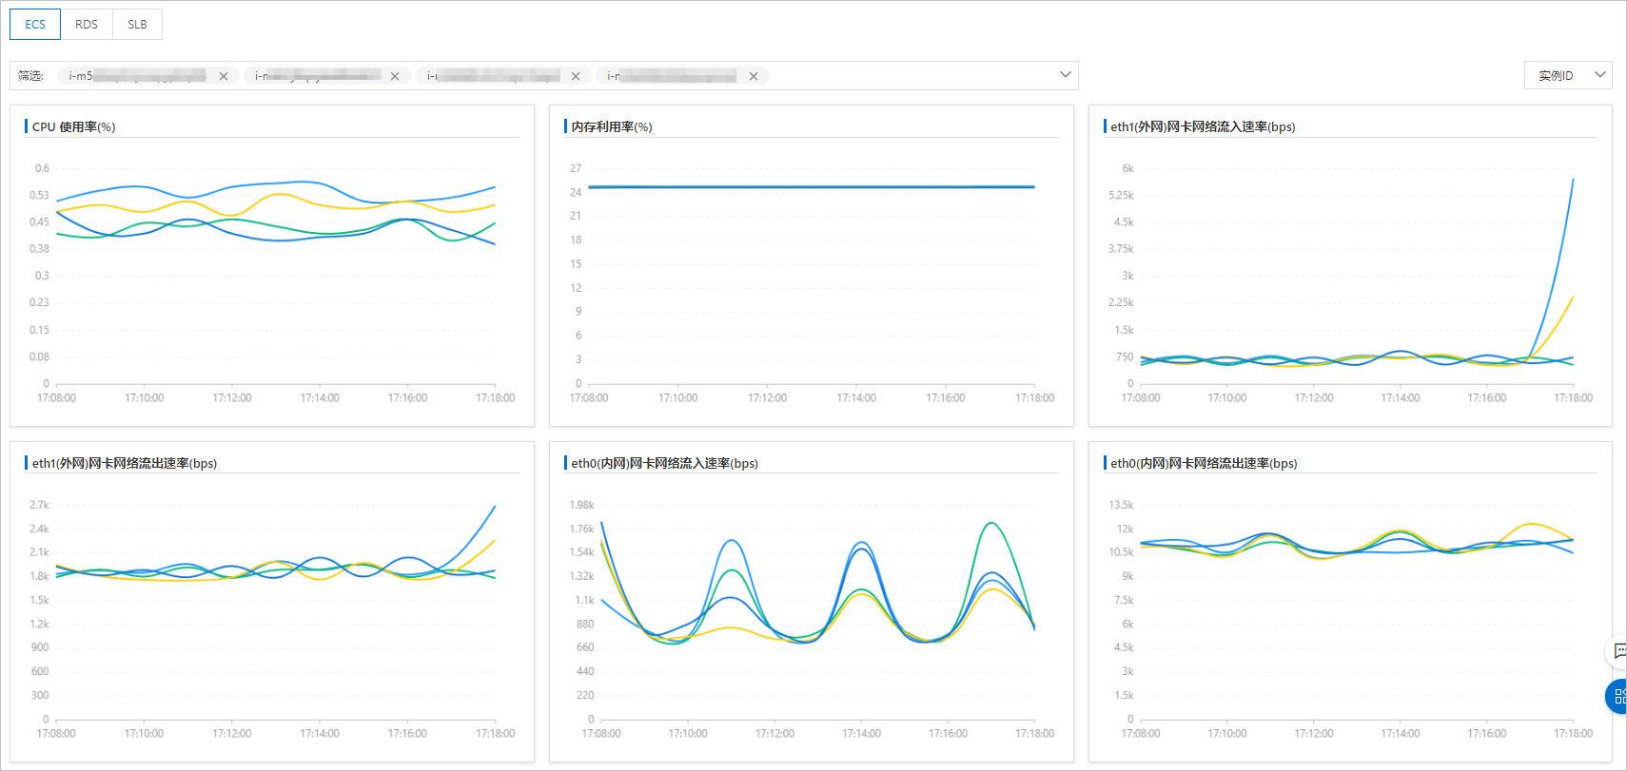Click the 0.6 axis label in CPU chart
The image size is (1627, 771).
tap(42, 168)
